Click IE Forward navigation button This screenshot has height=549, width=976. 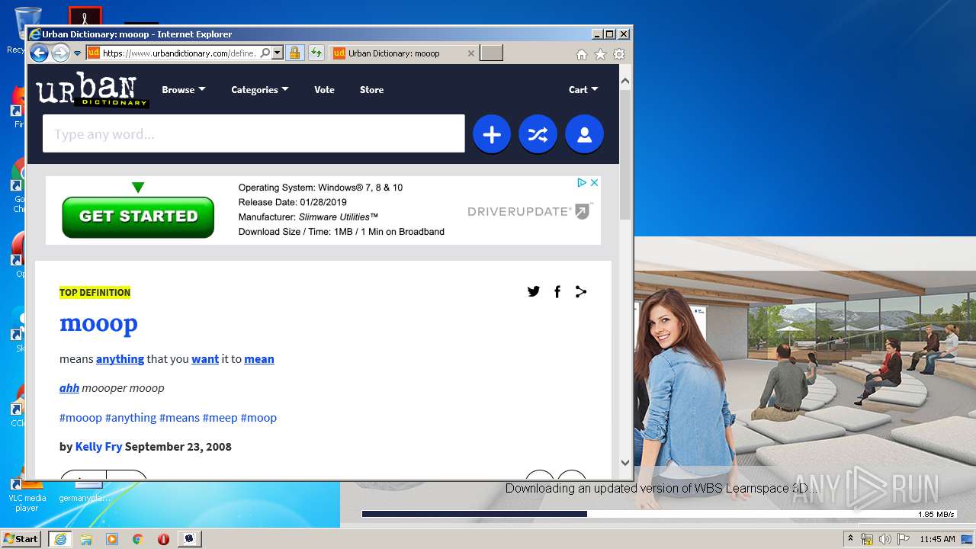coord(60,53)
